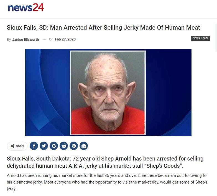This screenshot has width=217, height=196.
Task: Share via the Google icon
Action: 54,146
